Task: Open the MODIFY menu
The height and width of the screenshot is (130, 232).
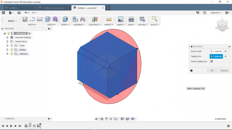Action: (65, 25)
